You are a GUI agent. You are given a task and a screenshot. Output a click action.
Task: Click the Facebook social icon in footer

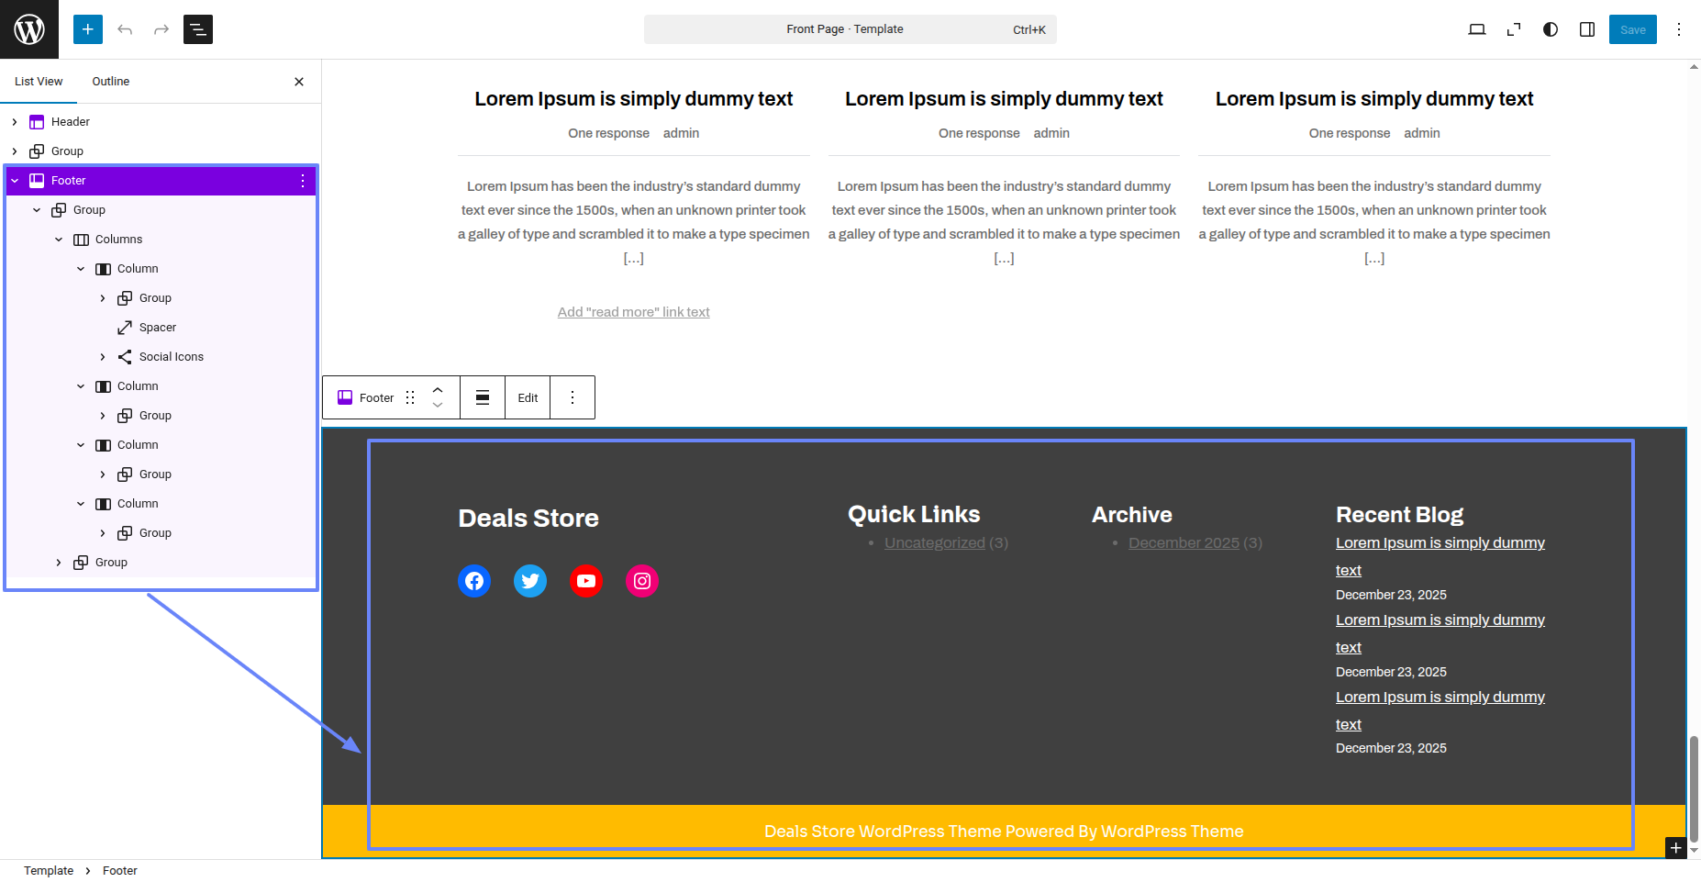[x=474, y=581]
